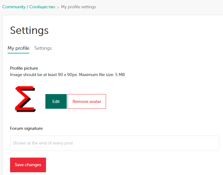Click the red Sigma profile avatar
This screenshot has width=223, height=175.
click(25, 99)
